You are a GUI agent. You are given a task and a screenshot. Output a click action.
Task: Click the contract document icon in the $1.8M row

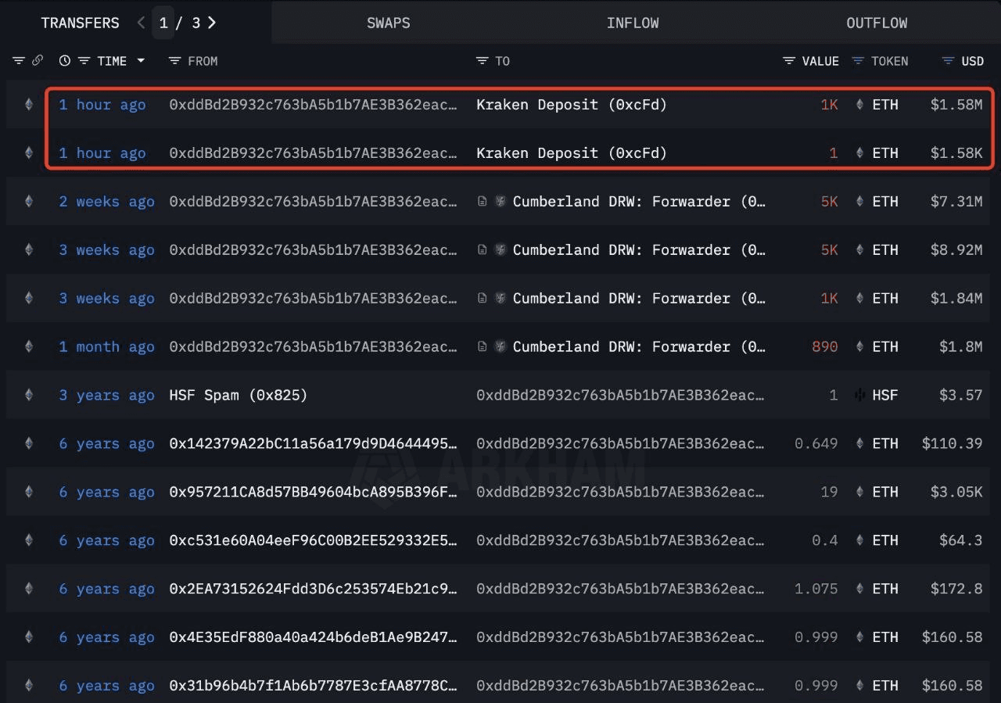[x=483, y=346]
